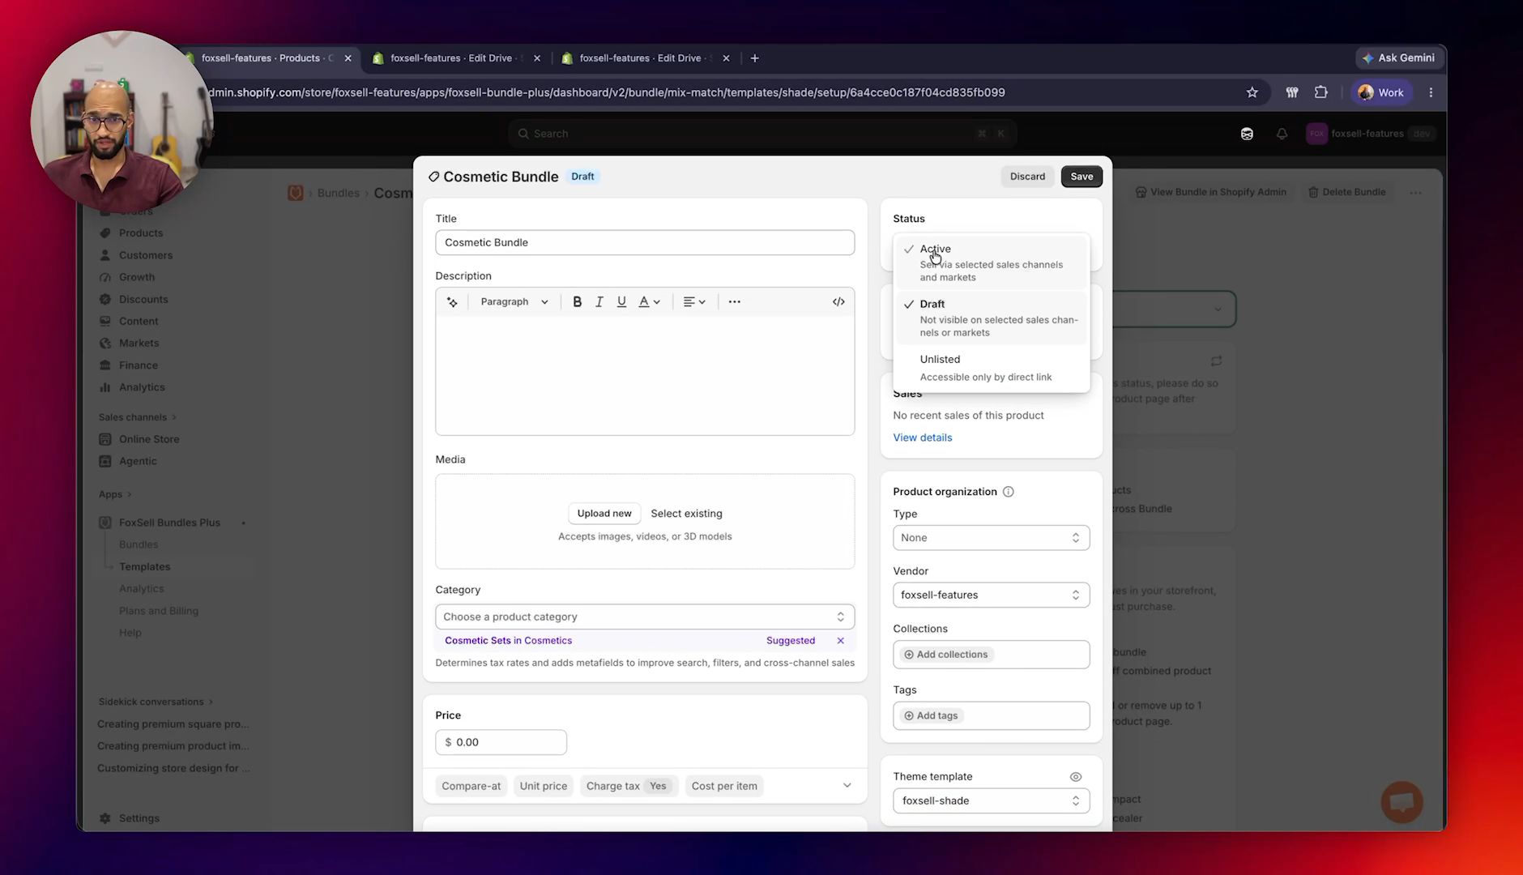Image resolution: width=1523 pixels, height=875 pixels.
Task: Click Bundles breadcrumb link
Action: tap(338, 193)
